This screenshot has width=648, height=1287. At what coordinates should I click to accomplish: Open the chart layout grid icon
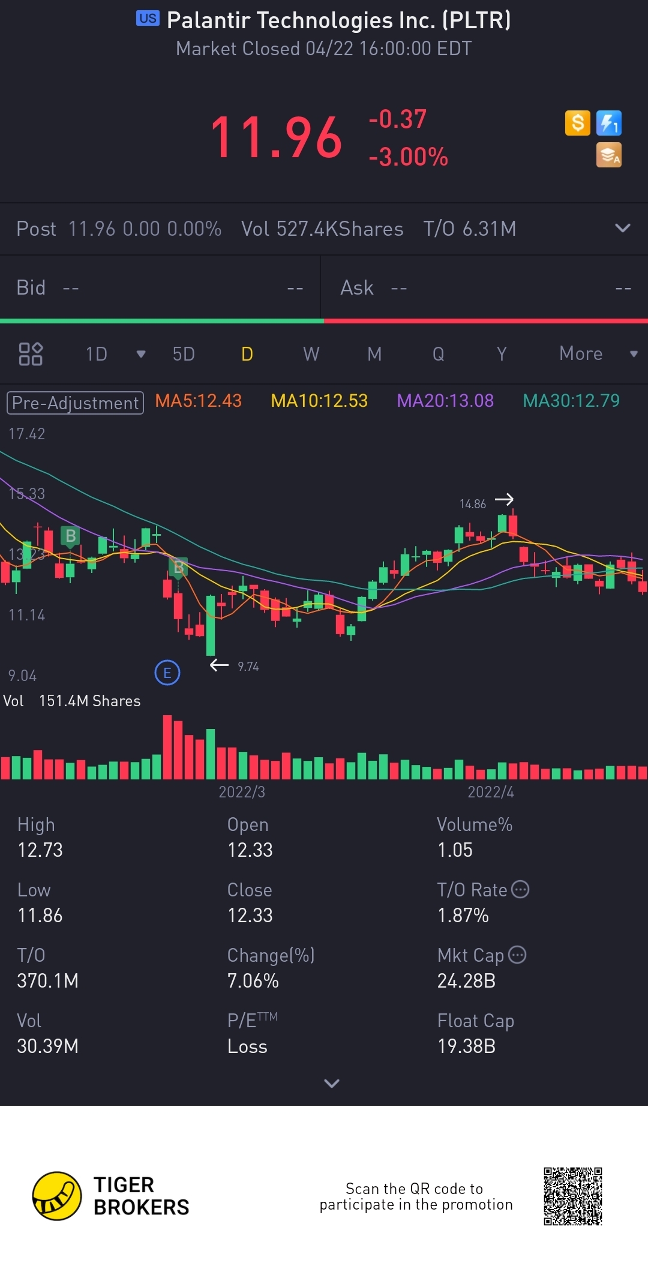31,354
